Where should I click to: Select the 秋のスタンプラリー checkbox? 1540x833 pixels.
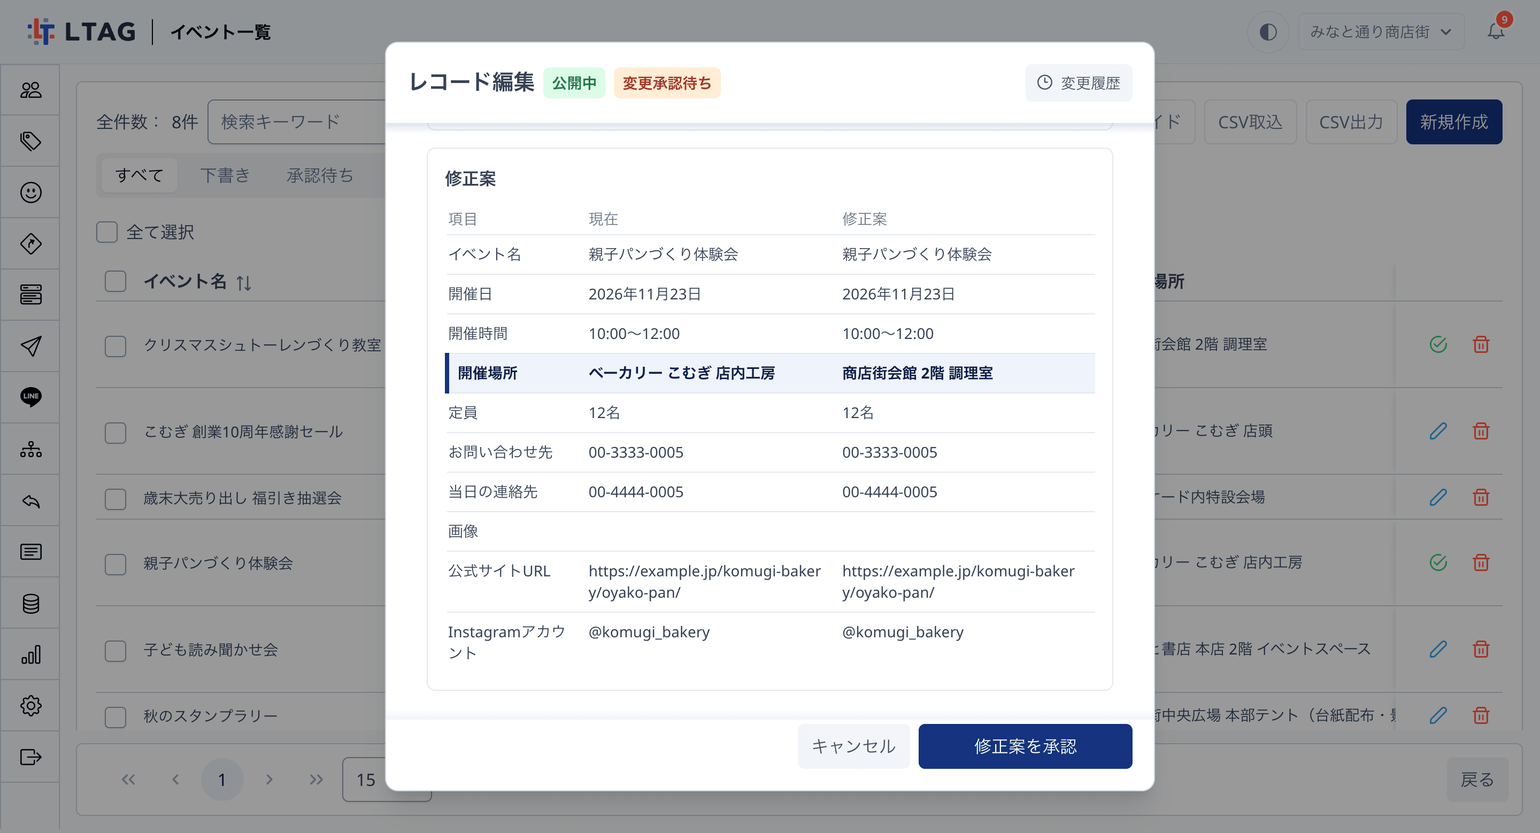pyautogui.click(x=115, y=717)
